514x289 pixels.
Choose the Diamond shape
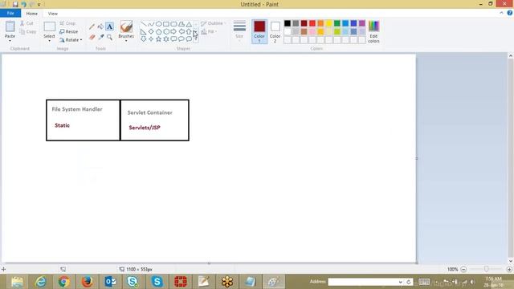151,32
